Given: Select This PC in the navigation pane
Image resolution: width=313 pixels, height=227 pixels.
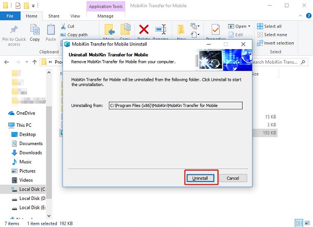Looking at the screenshot, I should (20, 125).
